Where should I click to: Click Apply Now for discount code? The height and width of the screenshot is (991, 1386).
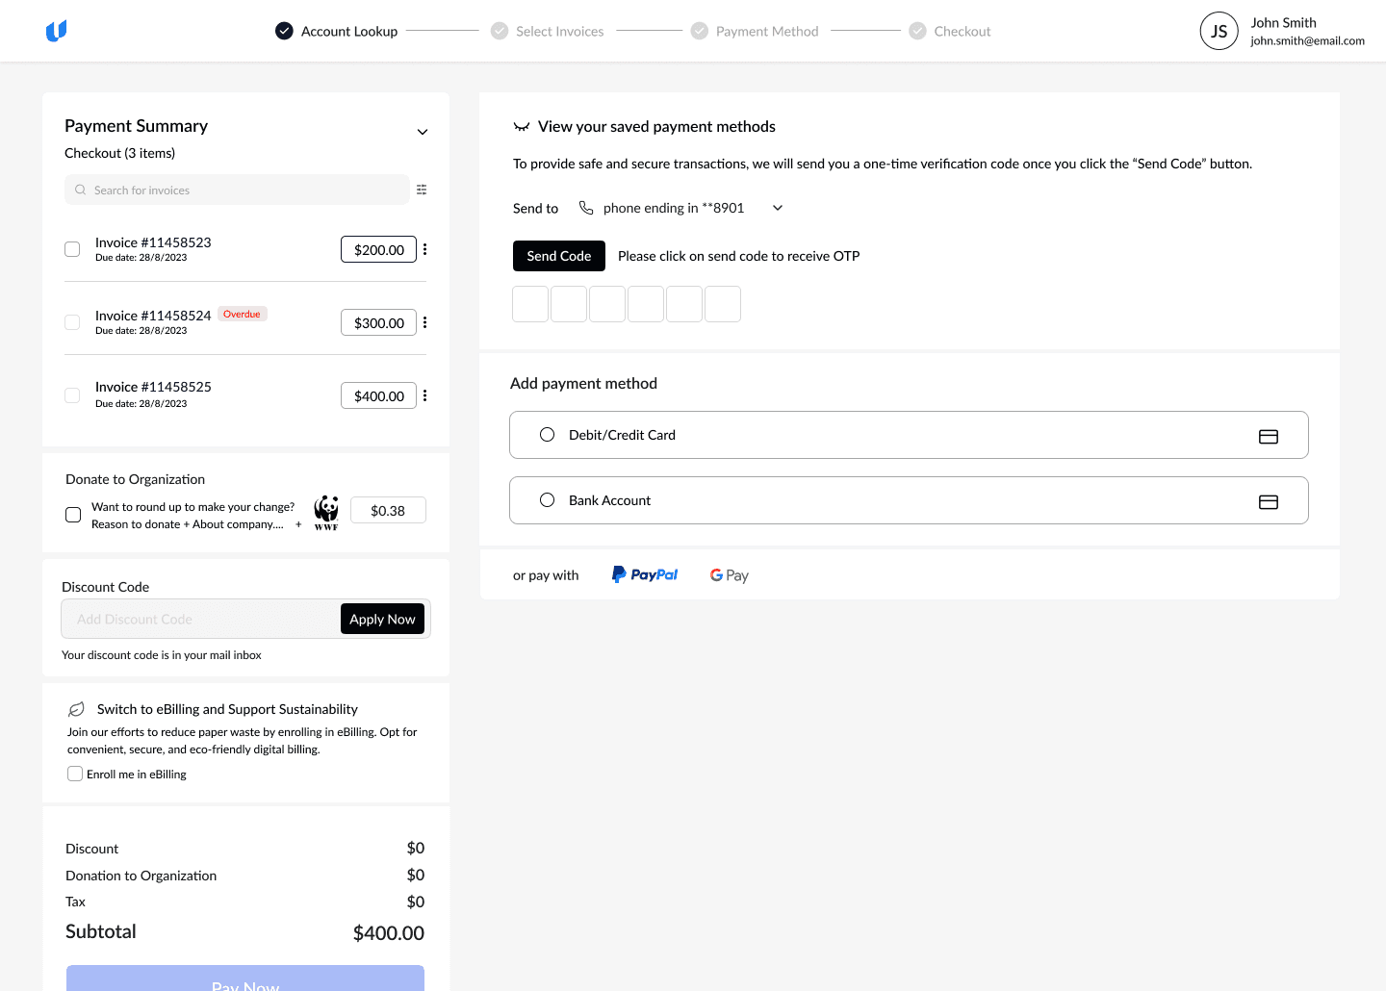(382, 619)
